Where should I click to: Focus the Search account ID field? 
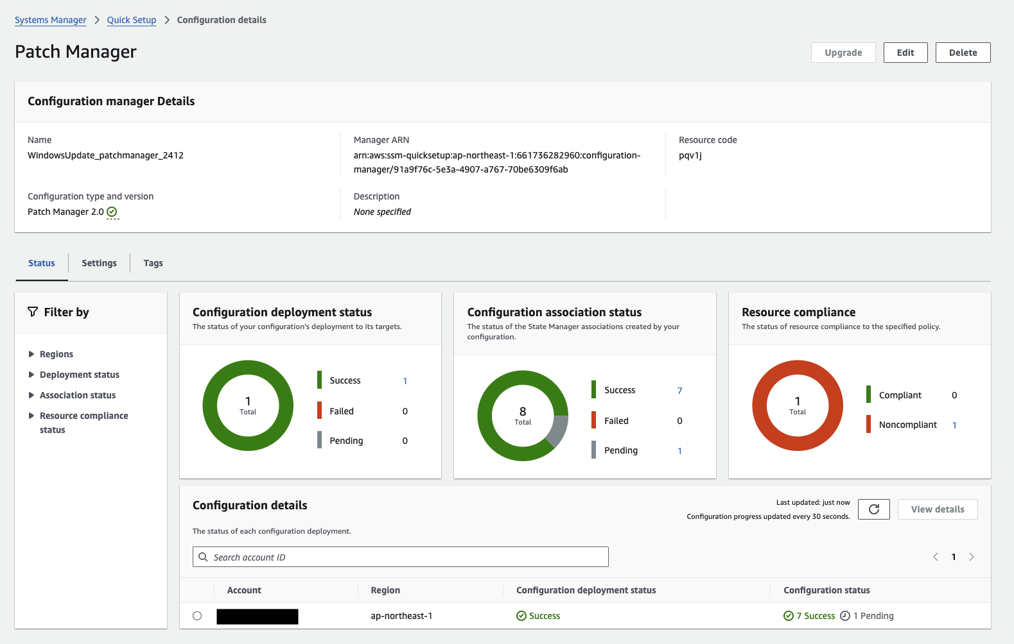pyautogui.click(x=400, y=557)
